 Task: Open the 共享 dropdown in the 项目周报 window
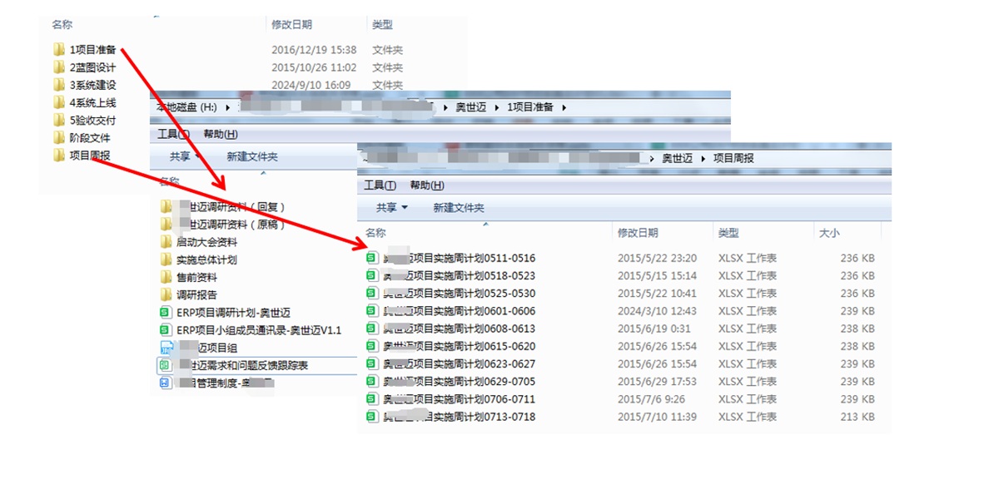392,208
